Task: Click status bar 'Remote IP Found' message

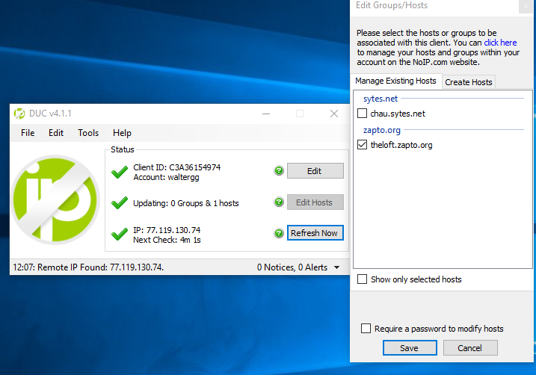Action: click(88, 267)
